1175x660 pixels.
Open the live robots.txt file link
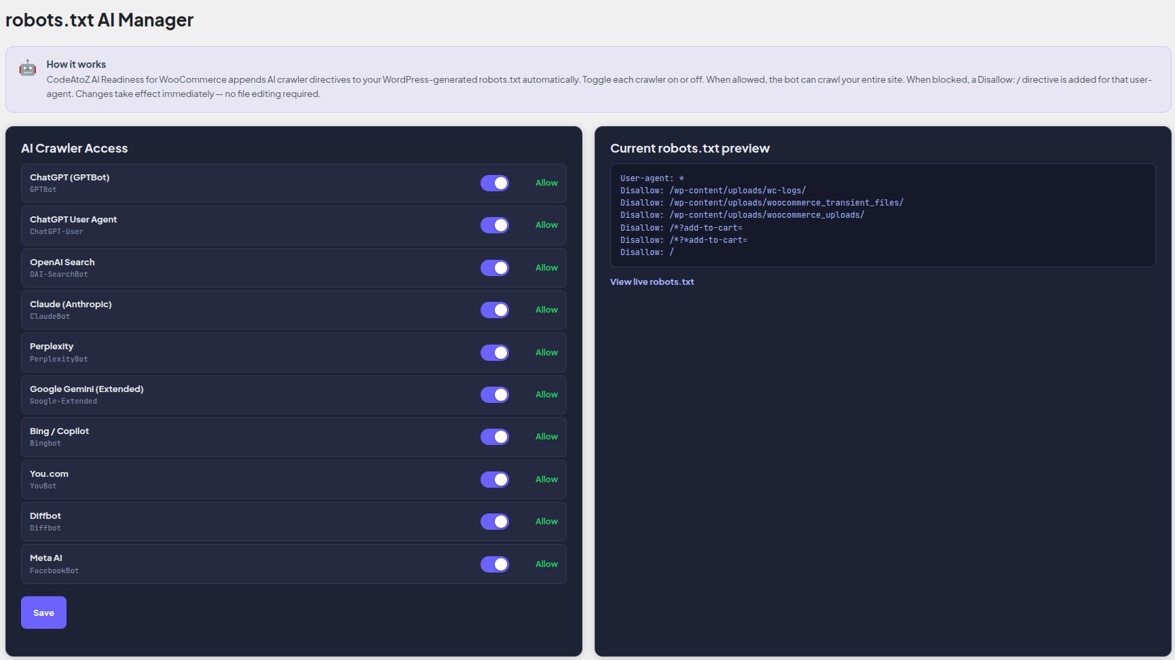(652, 282)
